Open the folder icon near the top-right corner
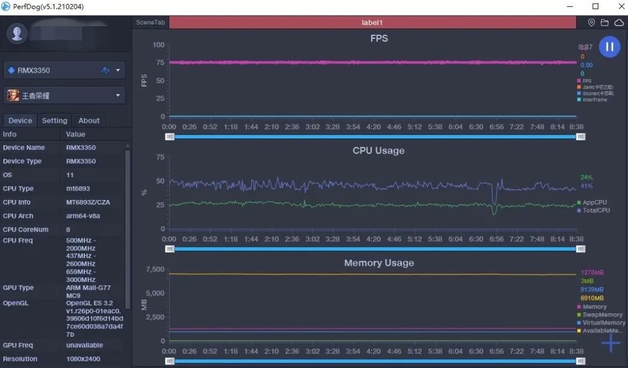The image size is (628, 368). 605,22
